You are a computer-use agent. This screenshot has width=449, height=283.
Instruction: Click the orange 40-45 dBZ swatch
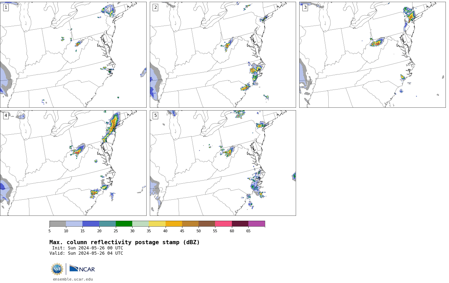click(174, 224)
